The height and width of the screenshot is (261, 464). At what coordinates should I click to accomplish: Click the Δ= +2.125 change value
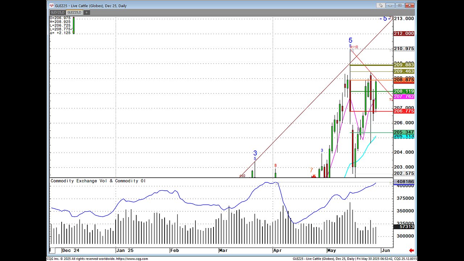click(x=59, y=33)
